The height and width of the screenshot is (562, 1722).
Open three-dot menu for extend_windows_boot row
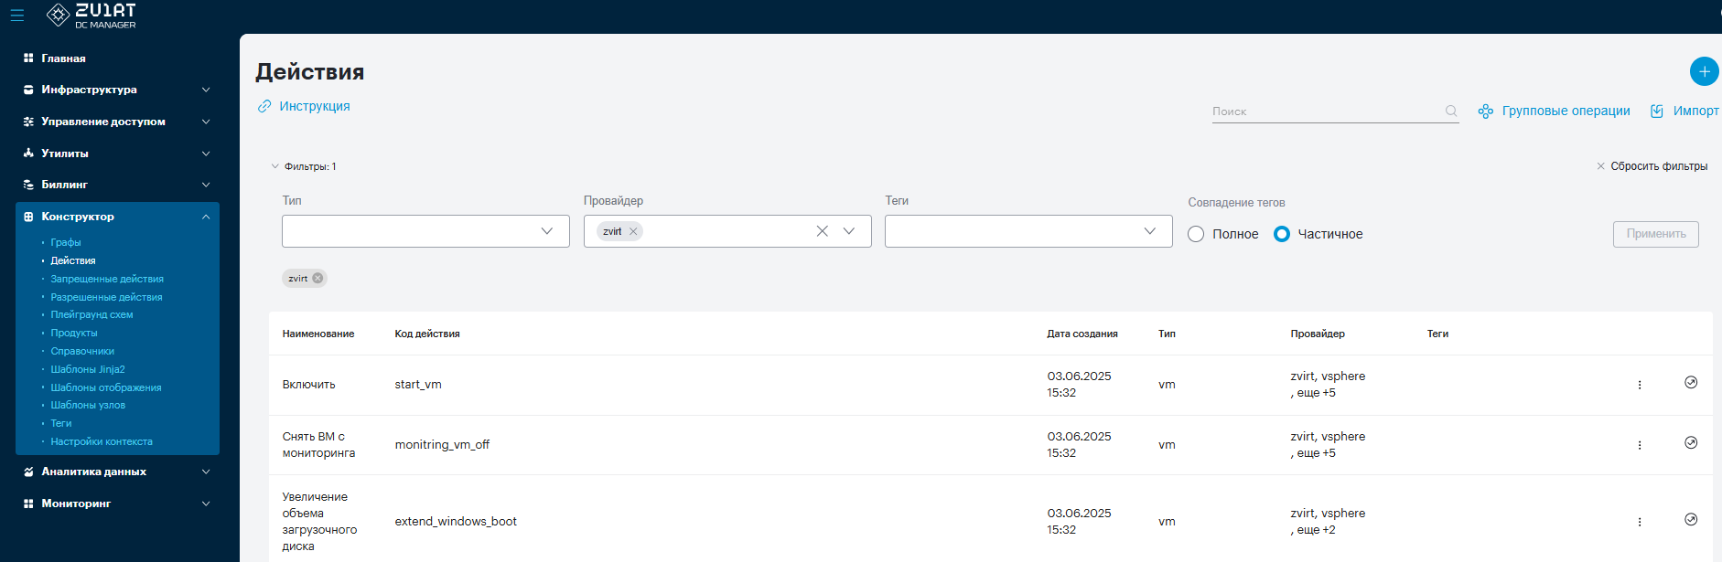click(x=1640, y=522)
